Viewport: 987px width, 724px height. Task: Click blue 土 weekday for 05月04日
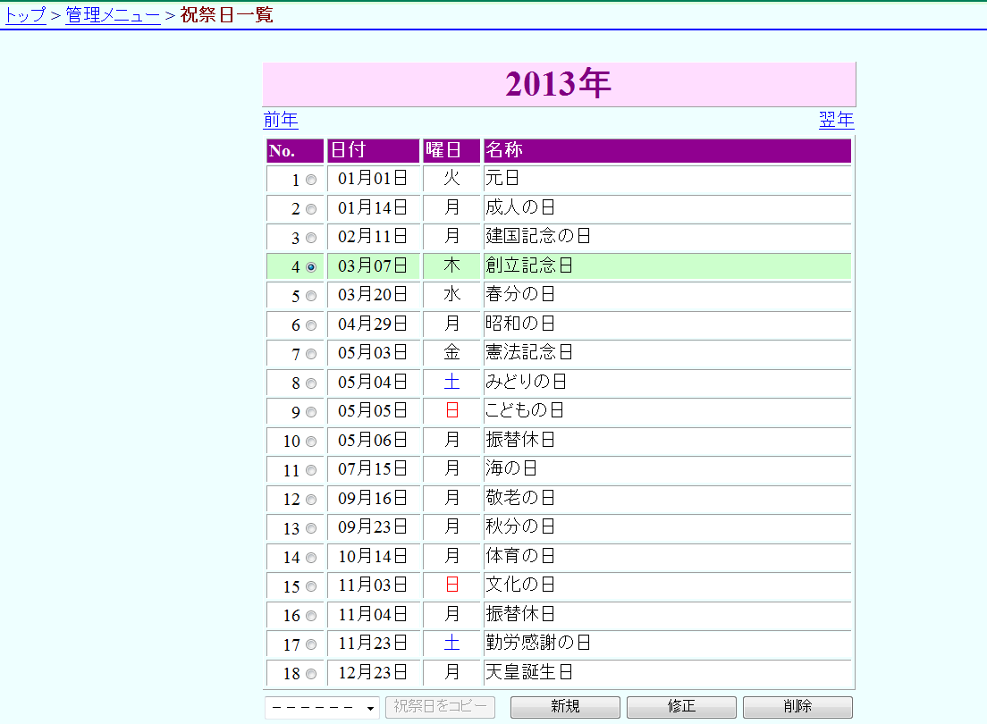(x=452, y=382)
